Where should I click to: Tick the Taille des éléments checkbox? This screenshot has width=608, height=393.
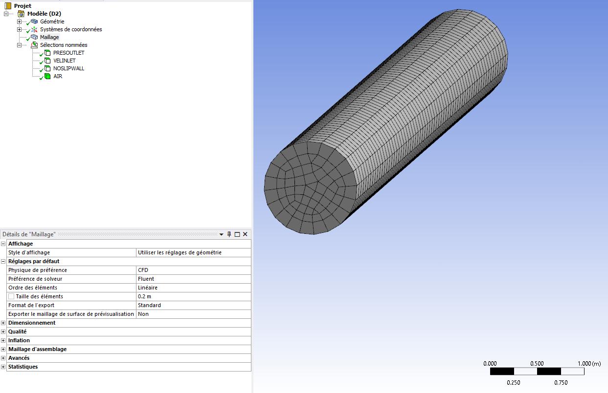11,296
